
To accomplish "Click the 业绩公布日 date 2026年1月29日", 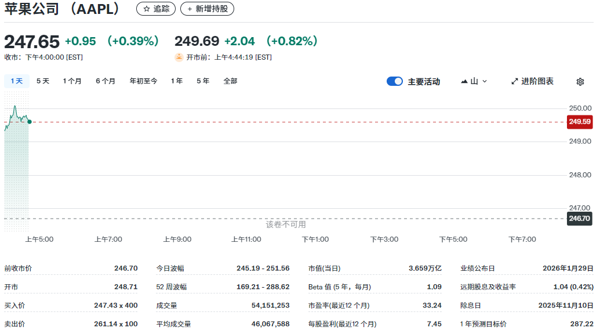I will pyautogui.click(x=568, y=269).
